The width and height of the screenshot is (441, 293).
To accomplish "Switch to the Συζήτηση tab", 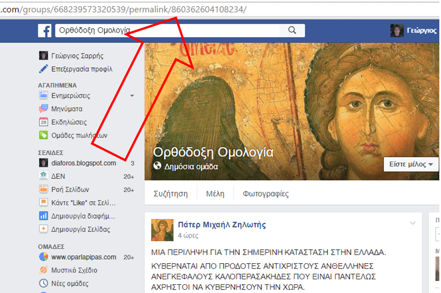I will click(x=170, y=194).
